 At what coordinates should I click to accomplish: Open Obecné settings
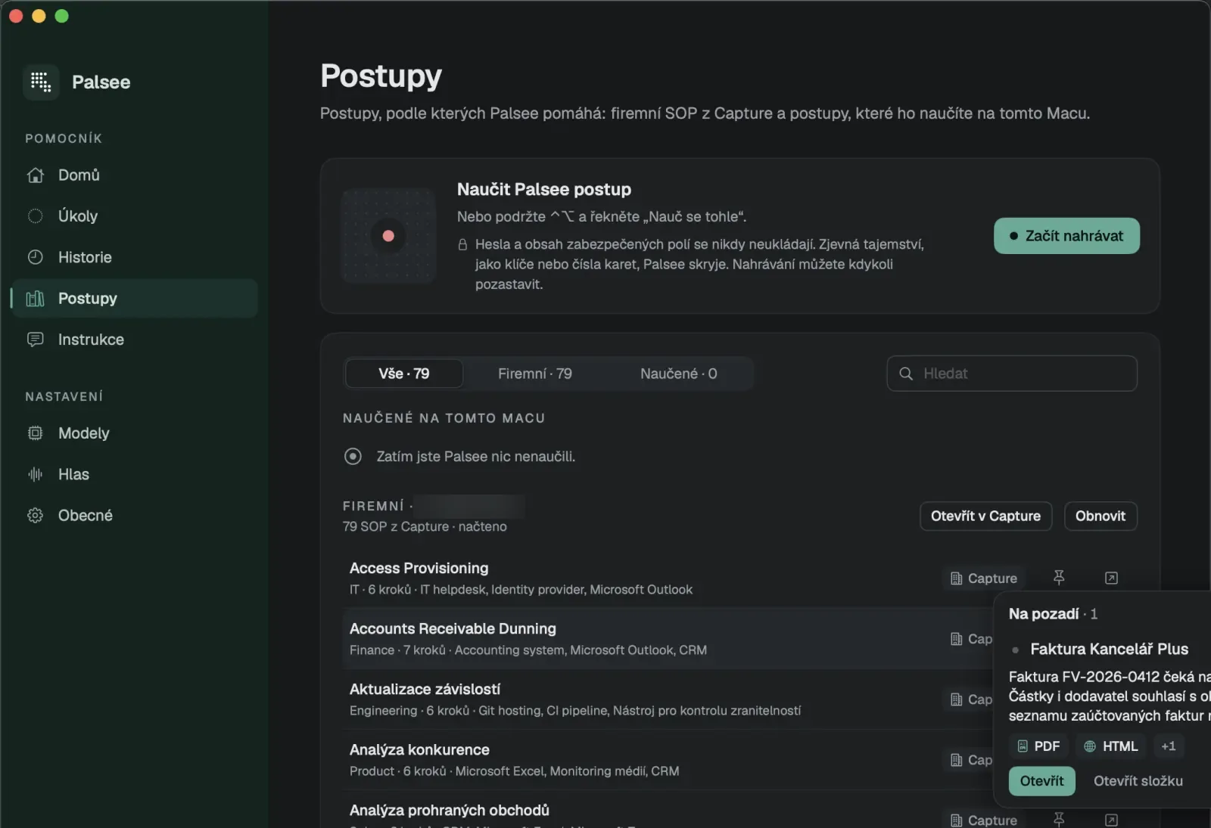(x=135, y=515)
